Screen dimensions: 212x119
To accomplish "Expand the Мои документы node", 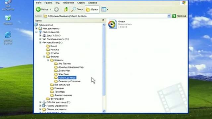I will [x=36, y=28].
